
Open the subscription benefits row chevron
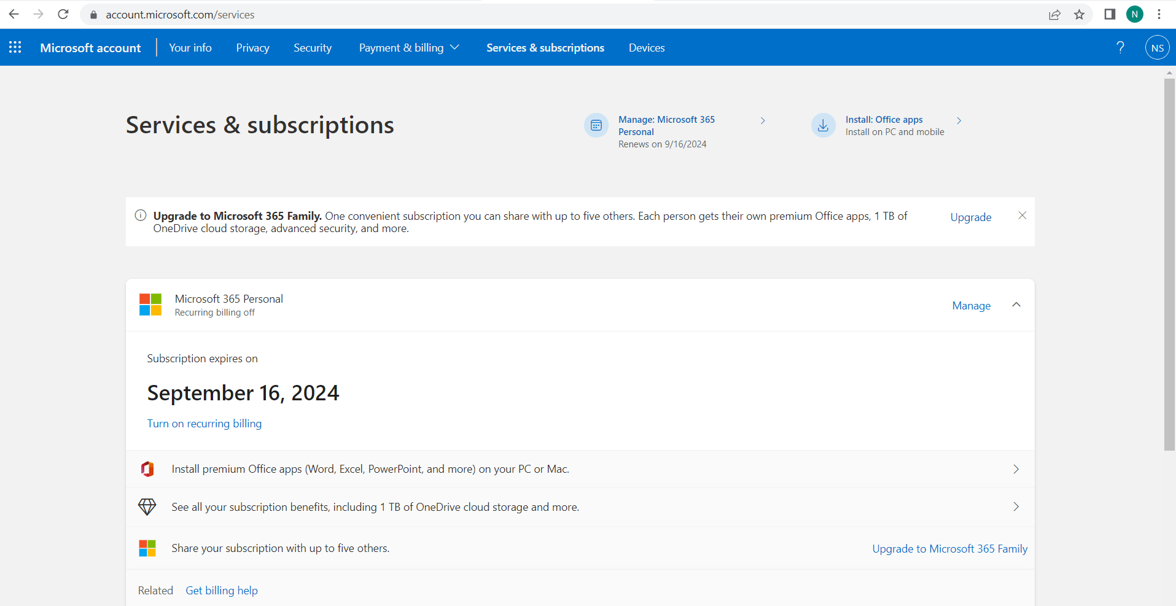click(x=1016, y=507)
